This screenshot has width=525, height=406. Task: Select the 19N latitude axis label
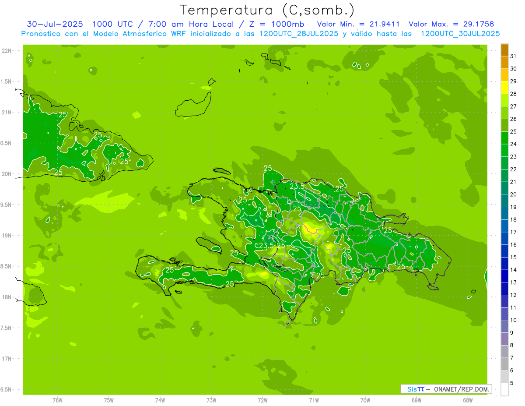coord(6,235)
